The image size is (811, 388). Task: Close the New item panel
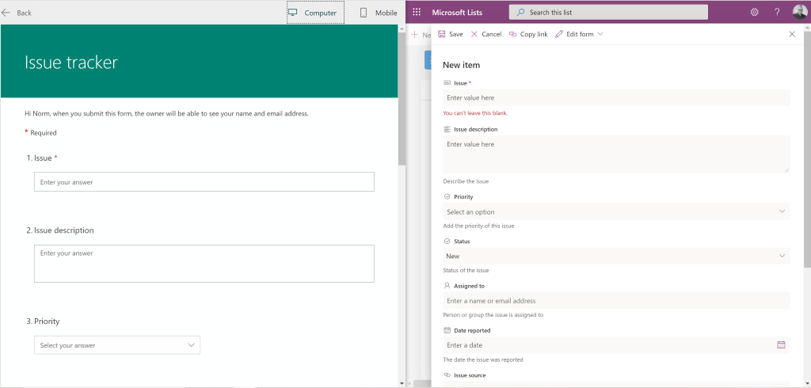[792, 34]
